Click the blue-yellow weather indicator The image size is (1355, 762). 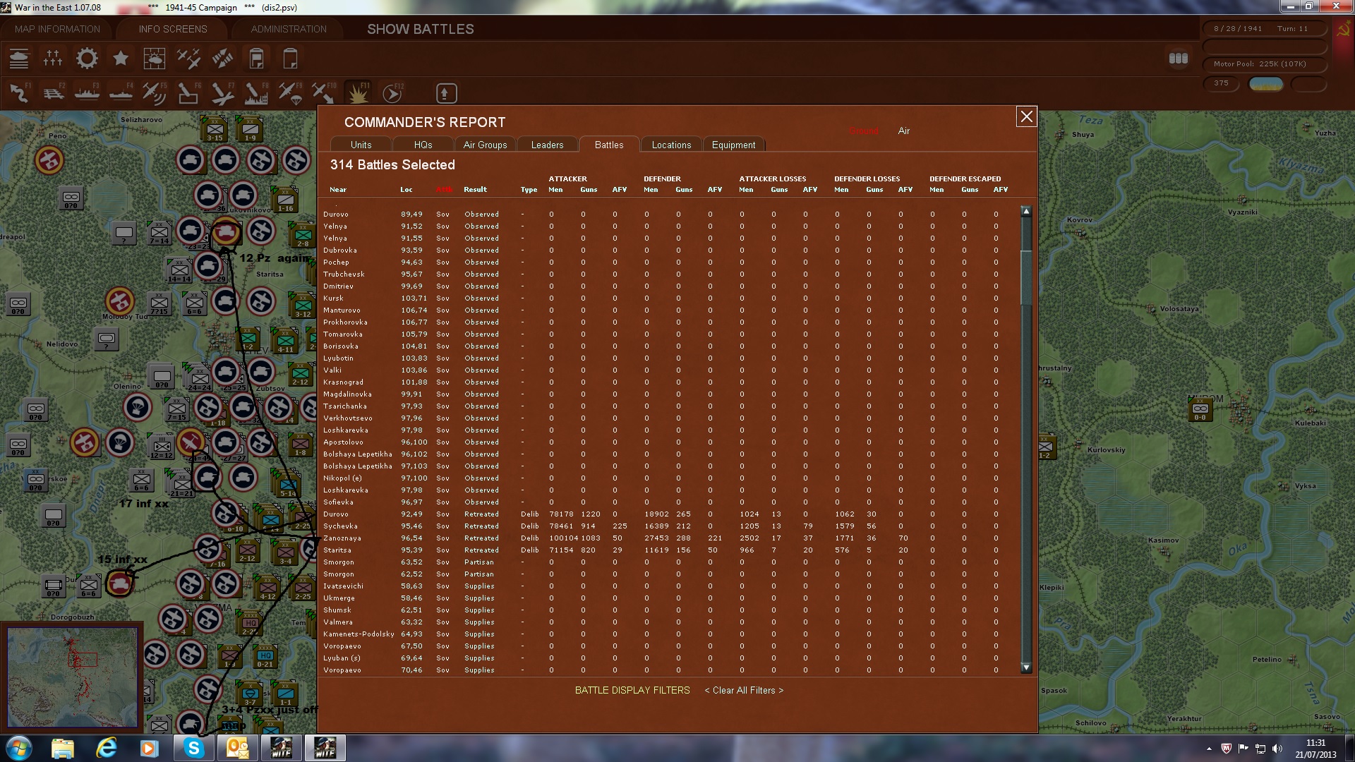pos(1266,84)
